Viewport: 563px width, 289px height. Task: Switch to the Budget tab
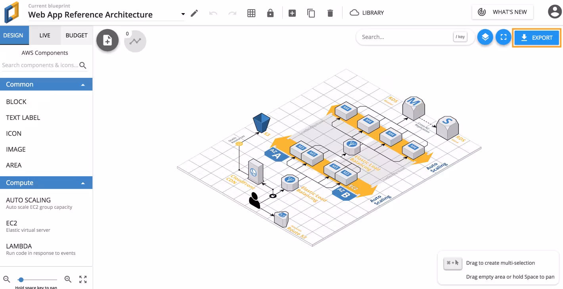(77, 35)
